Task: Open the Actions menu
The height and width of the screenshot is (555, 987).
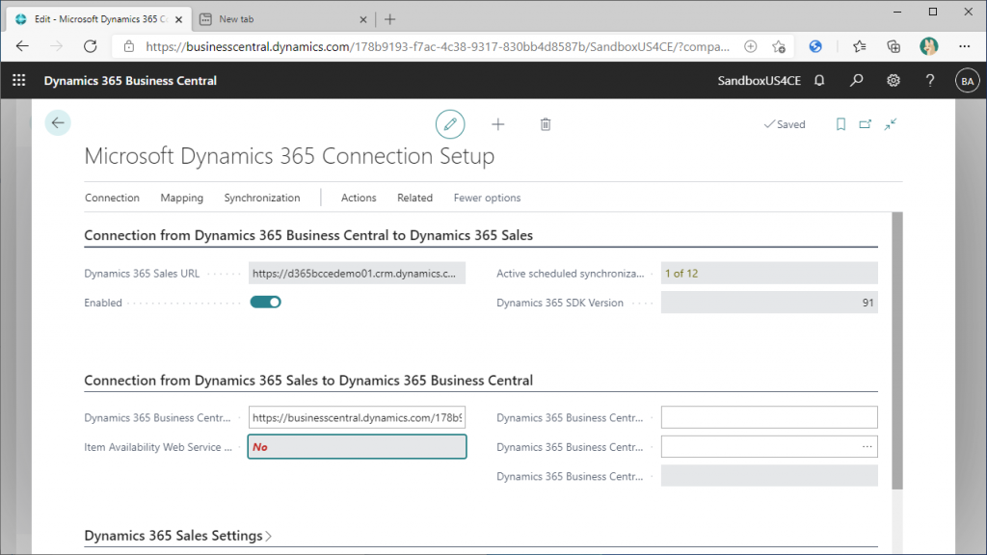Action: [359, 198]
